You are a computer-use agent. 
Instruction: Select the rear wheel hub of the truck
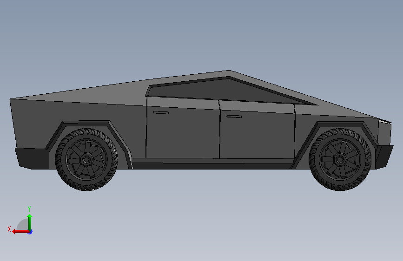tap(86, 160)
